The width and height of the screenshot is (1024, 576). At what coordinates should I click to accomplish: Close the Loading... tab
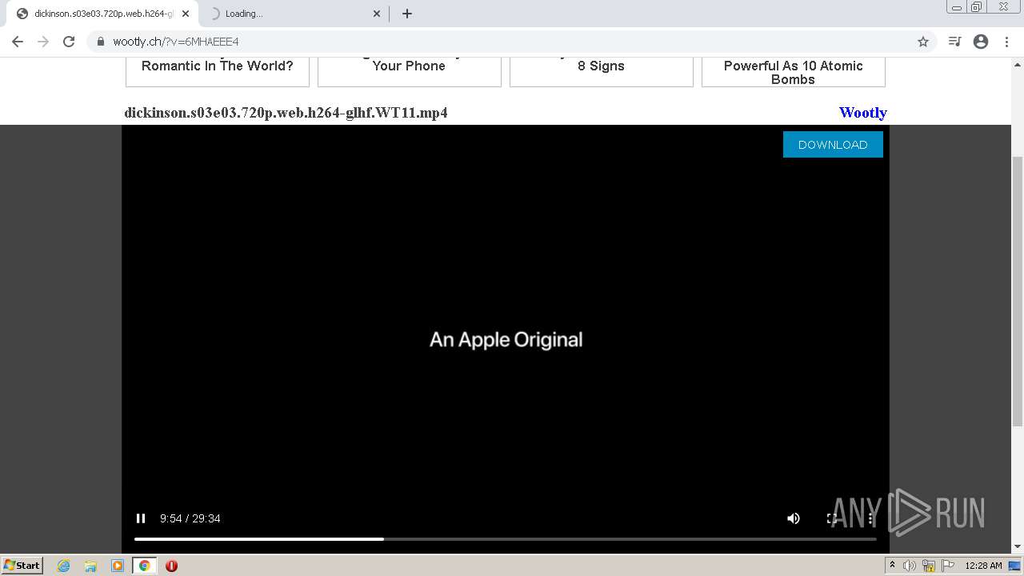pyautogui.click(x=377, y=14)
